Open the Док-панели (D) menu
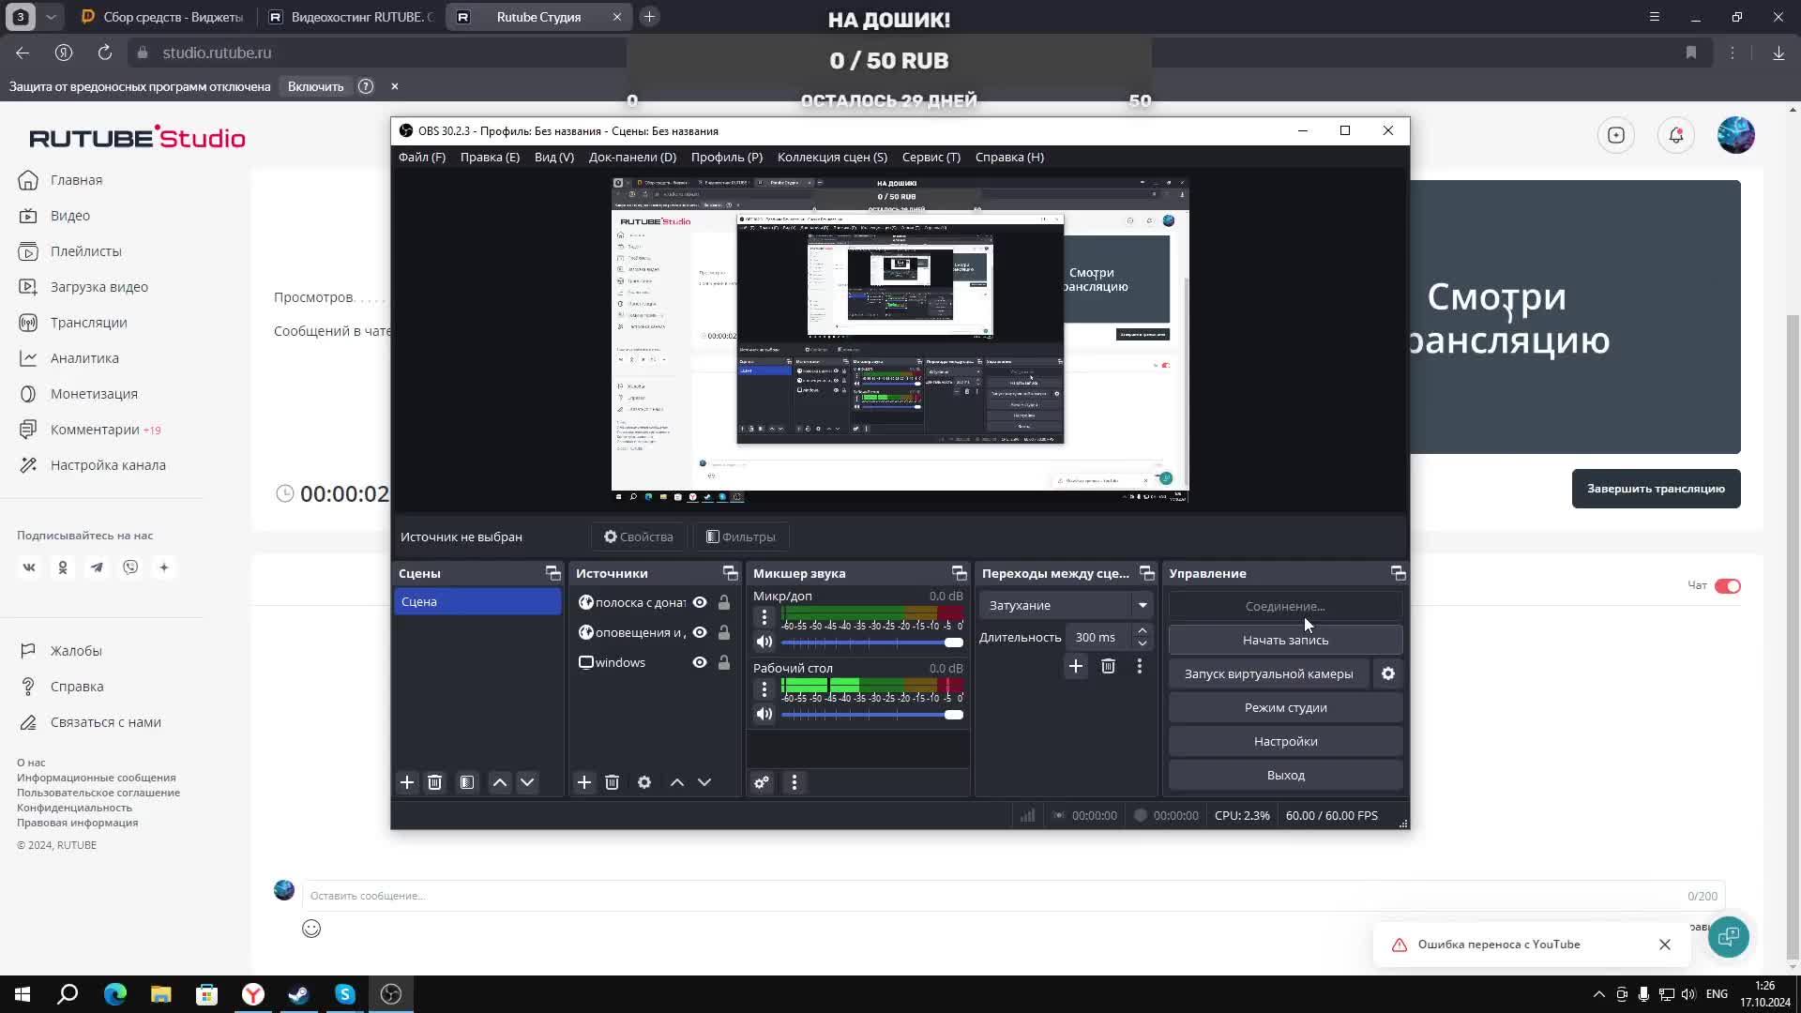1801x1013 pixels. click(632, 157)
